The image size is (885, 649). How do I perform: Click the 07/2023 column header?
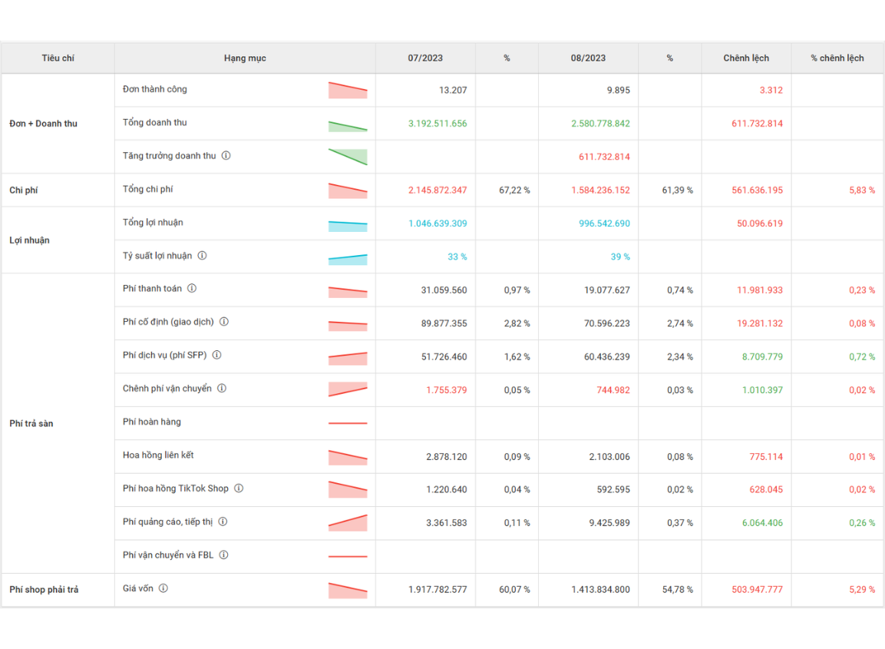[425, 58]
